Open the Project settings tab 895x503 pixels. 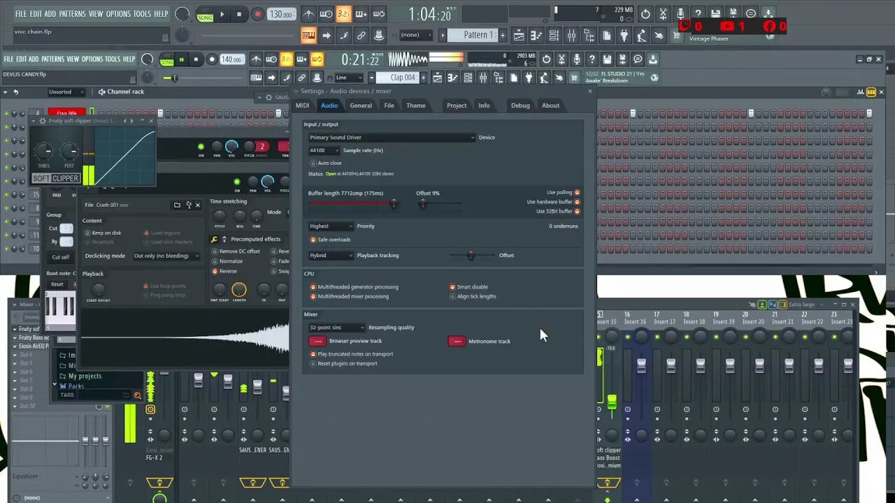457,105
